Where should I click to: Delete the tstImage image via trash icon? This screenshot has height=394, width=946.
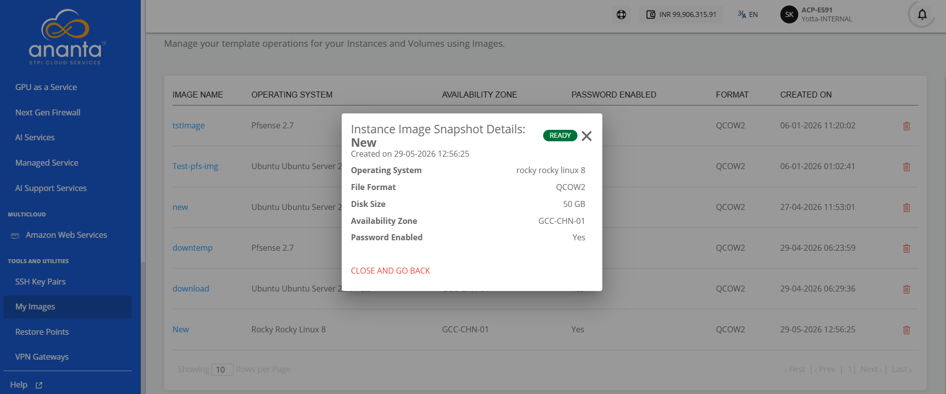point(906,126)
